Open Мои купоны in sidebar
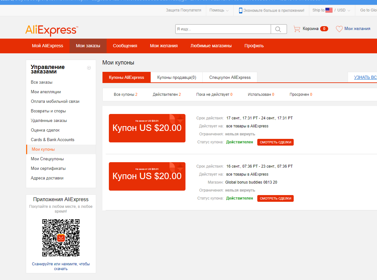377x280 pixels. [43, 149]
